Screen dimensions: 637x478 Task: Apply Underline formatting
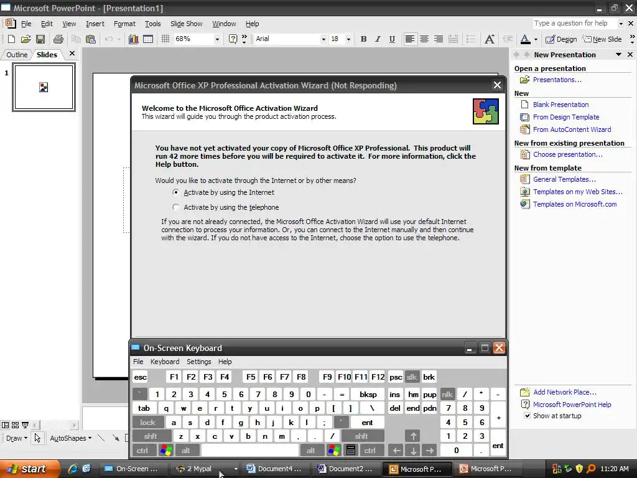392,39
